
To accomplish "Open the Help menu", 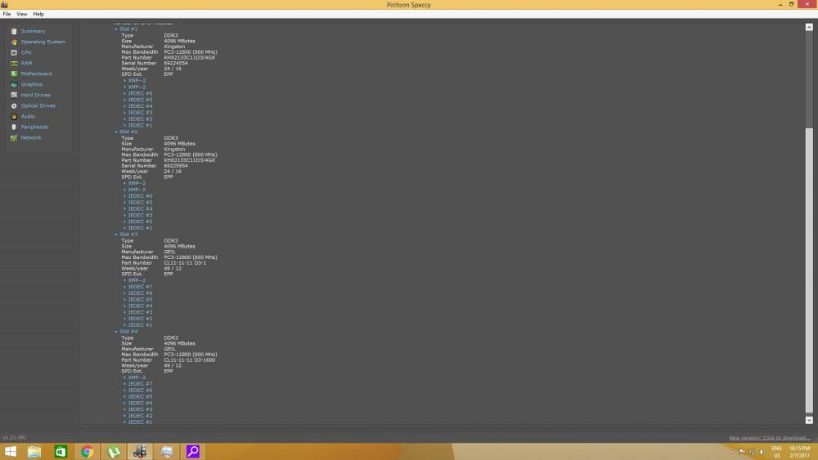I will [x=38, y=14].
